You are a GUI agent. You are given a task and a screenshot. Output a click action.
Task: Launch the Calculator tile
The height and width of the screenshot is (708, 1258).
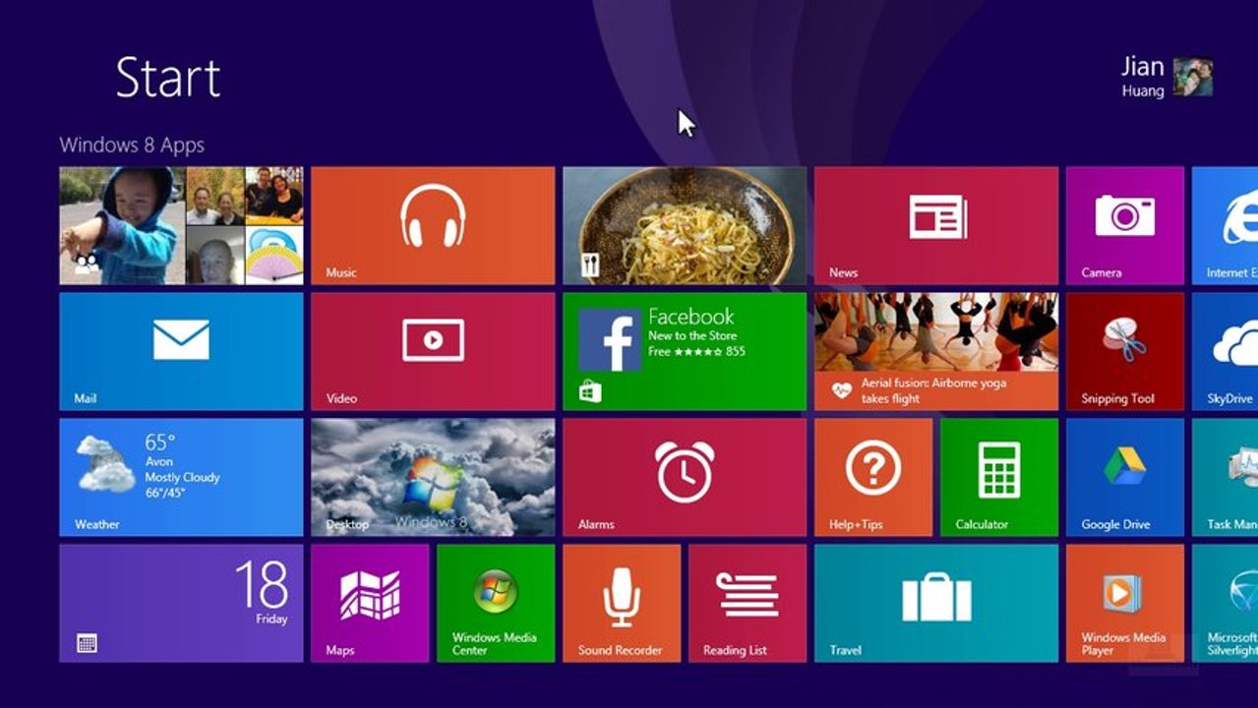point(999,478)
